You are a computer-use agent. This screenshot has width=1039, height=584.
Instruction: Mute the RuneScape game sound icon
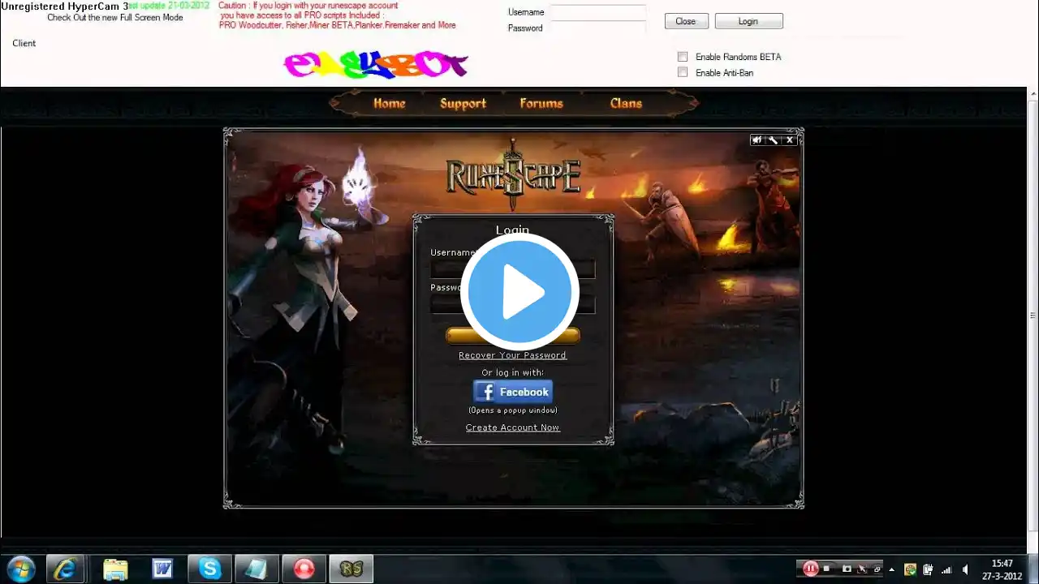point(757,140)
